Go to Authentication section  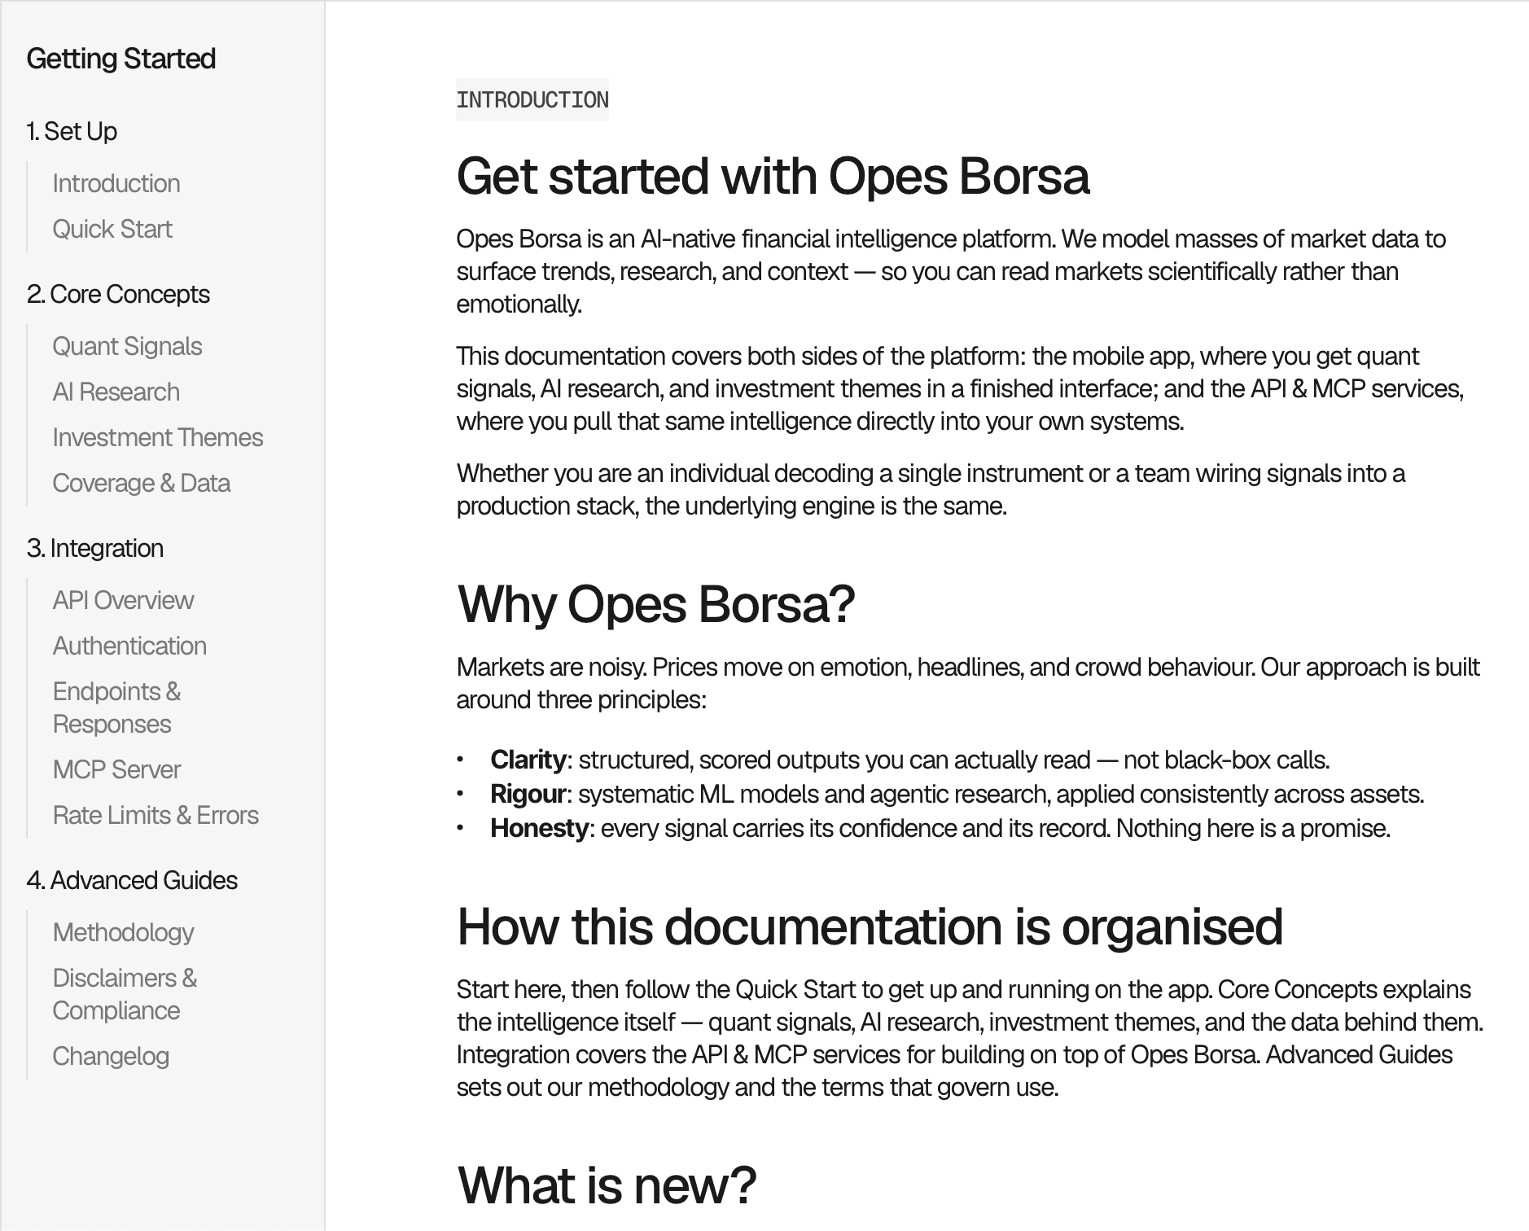tap(129, 646)
